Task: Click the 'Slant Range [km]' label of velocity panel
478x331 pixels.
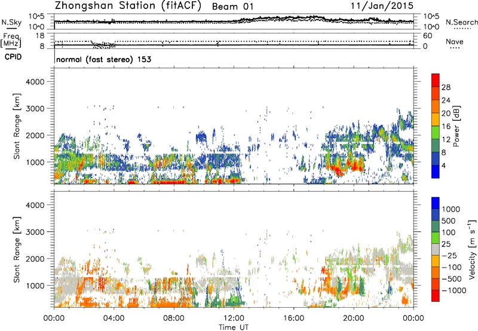Action: tap(17, 250)
